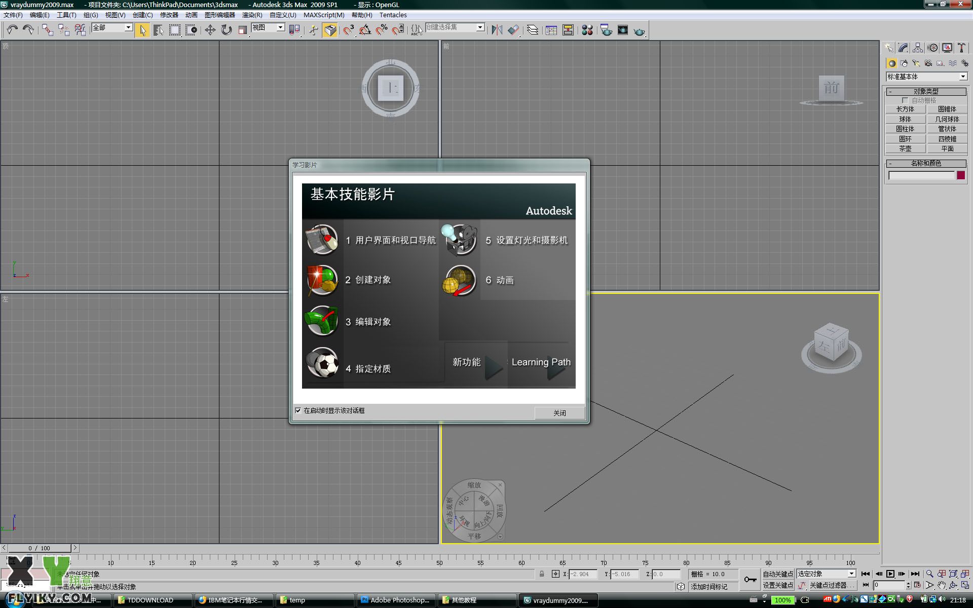973x608 pixels.
Task: Select the Shapes category icon
Action: [x=904, y=63]
